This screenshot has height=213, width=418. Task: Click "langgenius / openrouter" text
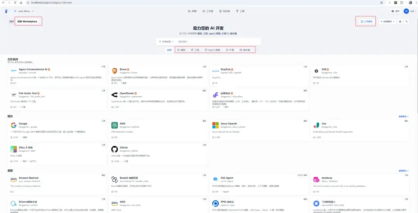[131, 96]
